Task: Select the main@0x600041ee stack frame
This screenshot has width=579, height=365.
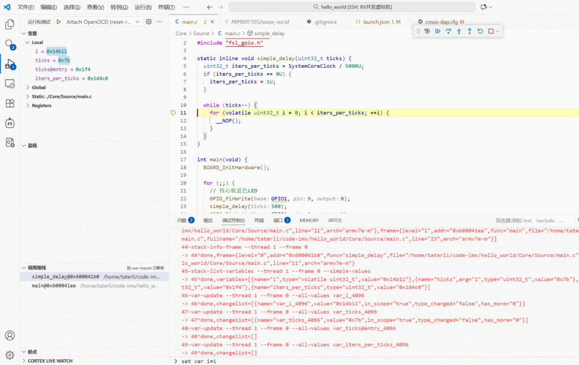Action: click(x=54, y=286)
